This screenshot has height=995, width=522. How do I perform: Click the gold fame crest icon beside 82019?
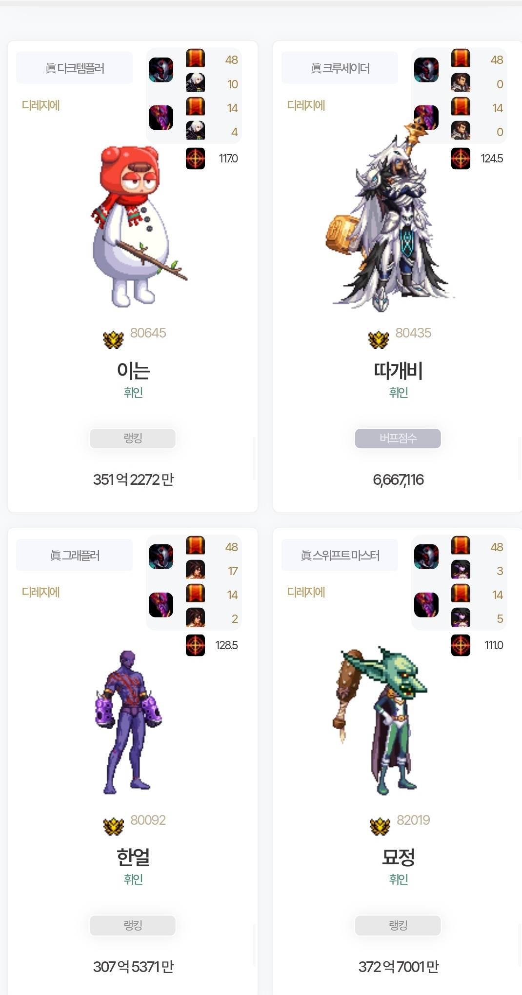tap(380, 826)
